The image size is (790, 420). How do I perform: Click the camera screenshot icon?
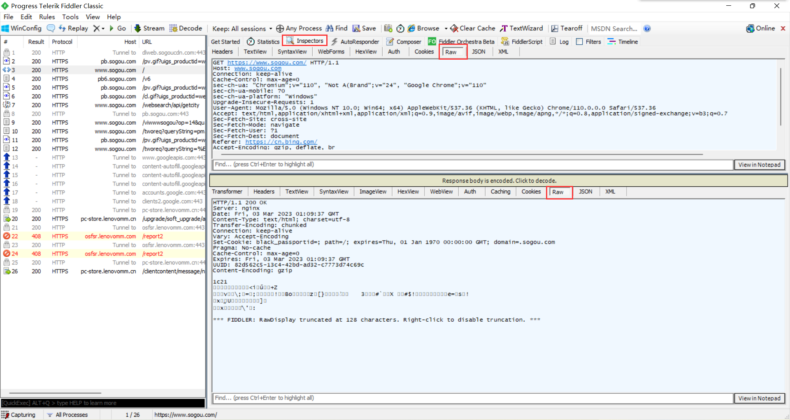(388, 28)
